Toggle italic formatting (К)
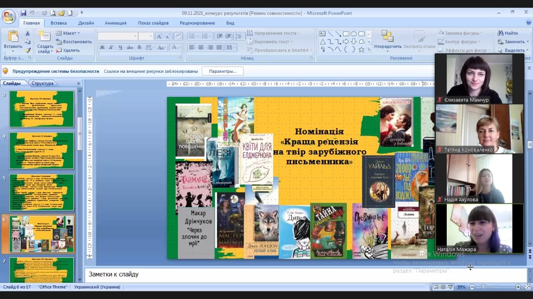The image size is (533, 299). pyautogui.click(x=111, y=47)
